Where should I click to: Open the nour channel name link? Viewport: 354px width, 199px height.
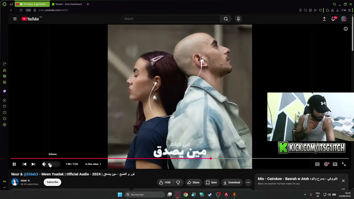pyautogui.click(x=24, y=180)
